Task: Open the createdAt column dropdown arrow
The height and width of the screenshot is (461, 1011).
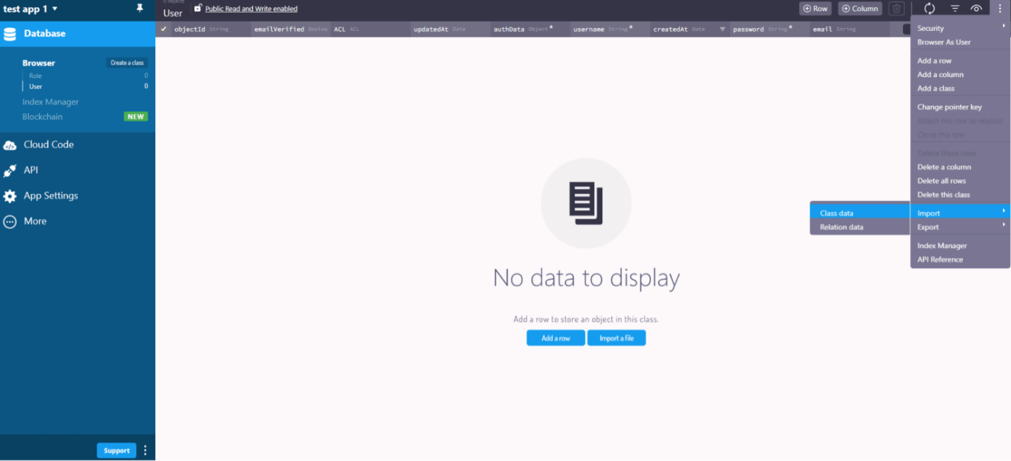Action: pyautogui.click(x=722, y=29)
